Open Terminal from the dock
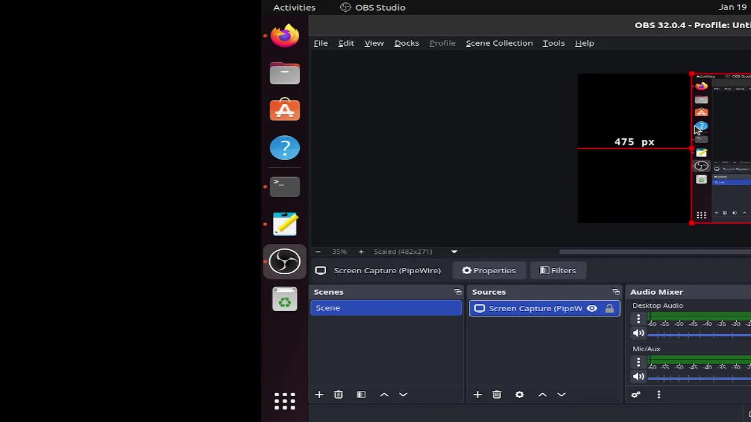Image resolution: width=751 pixels, height=422 pixels. (x=285, y=186)
